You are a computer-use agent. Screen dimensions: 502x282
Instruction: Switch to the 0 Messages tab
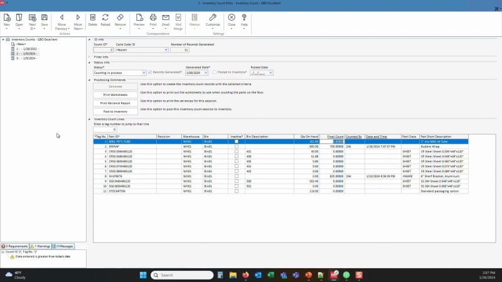(63, 246)
